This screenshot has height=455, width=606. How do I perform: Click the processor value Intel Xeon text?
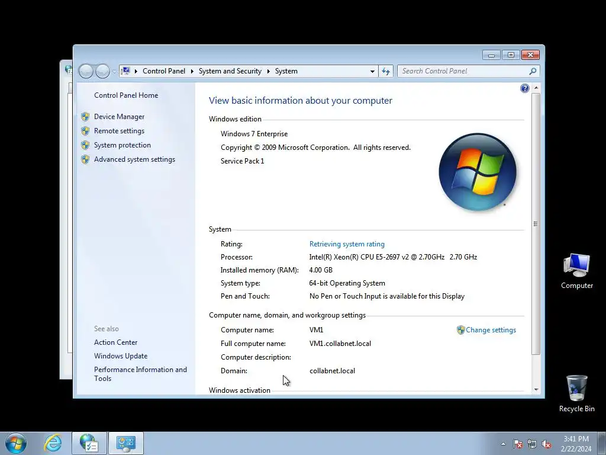tap(393, 257)
